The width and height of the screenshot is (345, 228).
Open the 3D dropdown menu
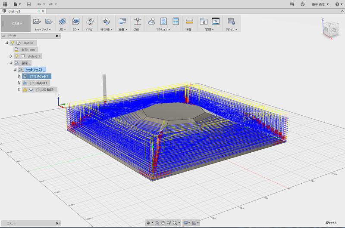[x=76, y=29]
